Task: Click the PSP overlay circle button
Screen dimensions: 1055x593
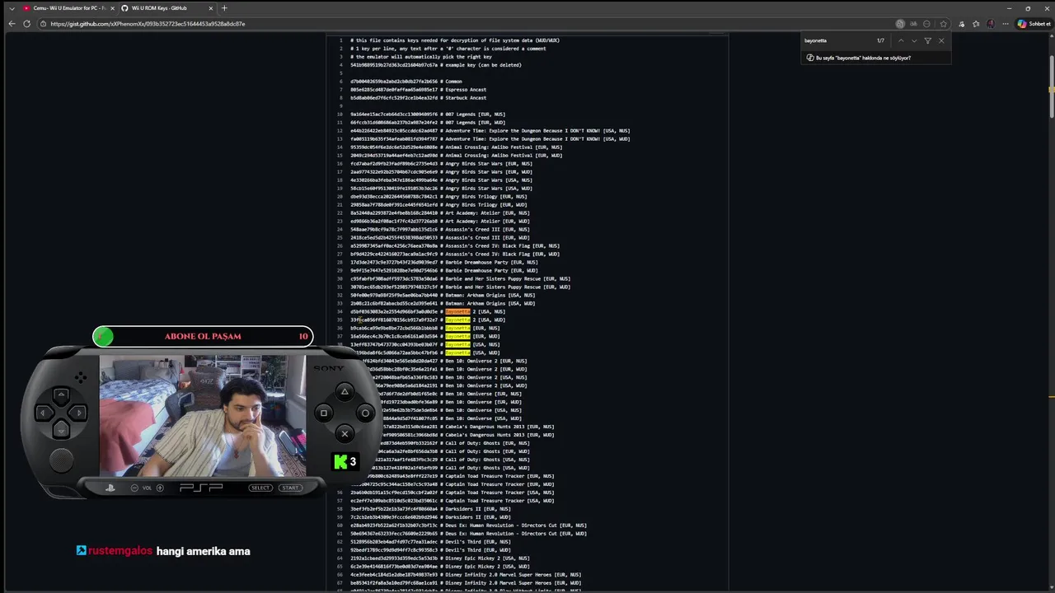Action: pos(365,413)
